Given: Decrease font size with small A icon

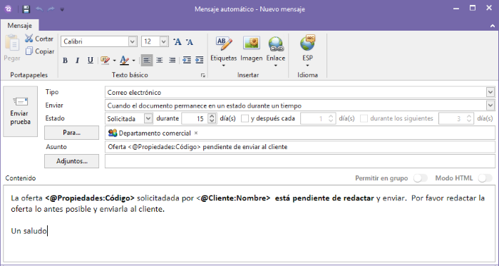Looking at the screenshot, I should pos(190,41).
